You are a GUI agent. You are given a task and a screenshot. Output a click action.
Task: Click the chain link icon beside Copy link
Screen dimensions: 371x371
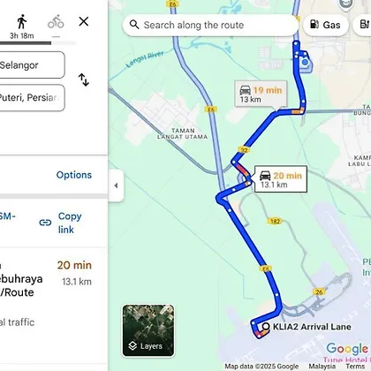pos(45,223)
